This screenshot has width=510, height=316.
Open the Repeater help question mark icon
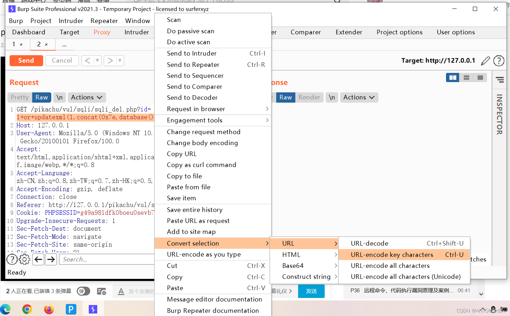tap(499, 61)
